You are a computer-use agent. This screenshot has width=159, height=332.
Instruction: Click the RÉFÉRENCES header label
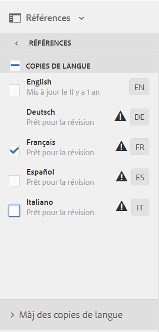click(x=50, y=43)
